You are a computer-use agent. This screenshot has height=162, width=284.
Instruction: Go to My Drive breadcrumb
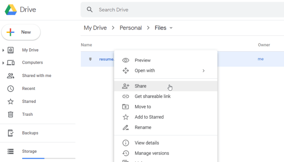click(95, 28)
